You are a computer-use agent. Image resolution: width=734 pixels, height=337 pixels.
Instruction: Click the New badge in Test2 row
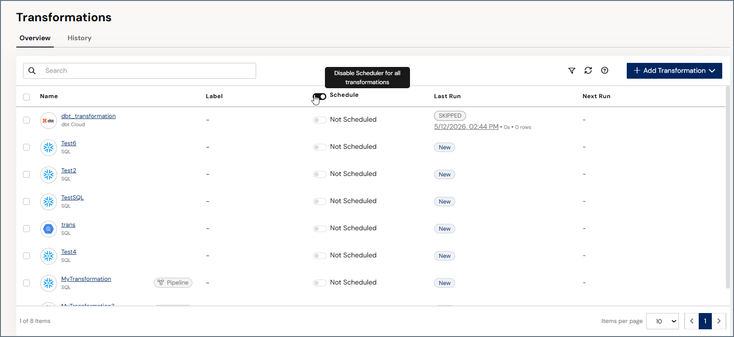(444, 175)
